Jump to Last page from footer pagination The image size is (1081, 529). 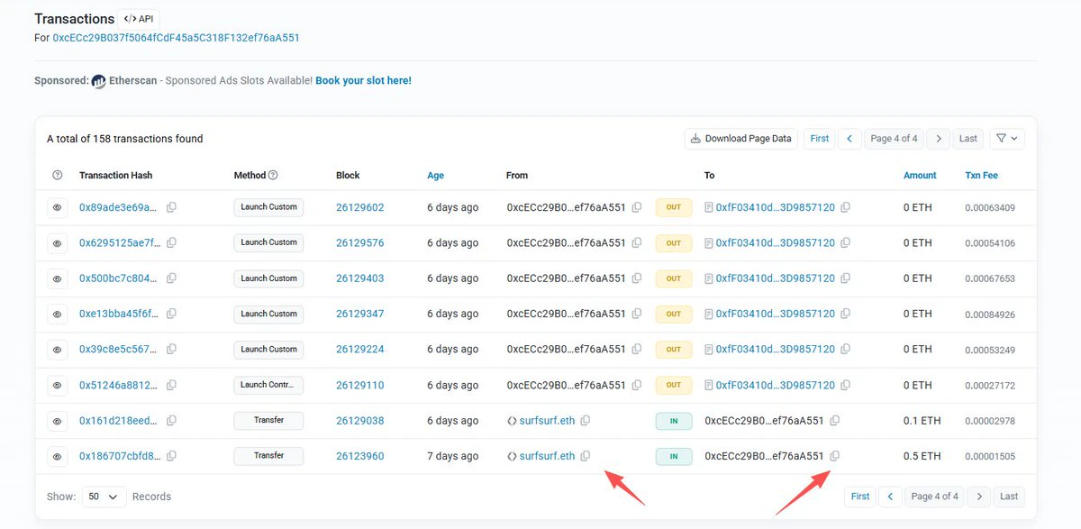point(1009,497)
